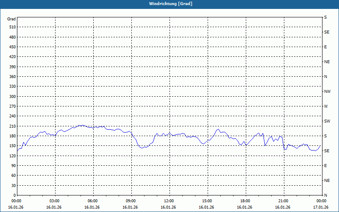Viewport: 339px width, 212px height.
Task: Pick the 330 degree axis label
Action: coord(13,86)
